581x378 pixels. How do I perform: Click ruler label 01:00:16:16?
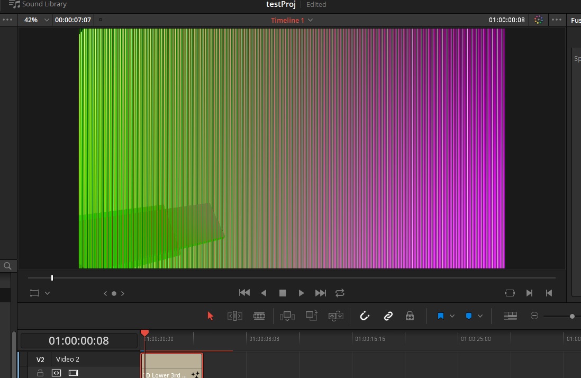[370, 339]
